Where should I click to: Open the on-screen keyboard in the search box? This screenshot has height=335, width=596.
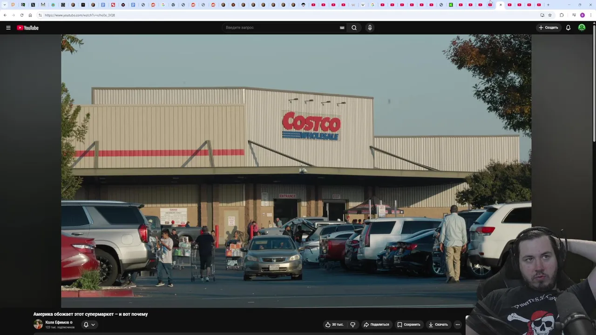[342, 27]
